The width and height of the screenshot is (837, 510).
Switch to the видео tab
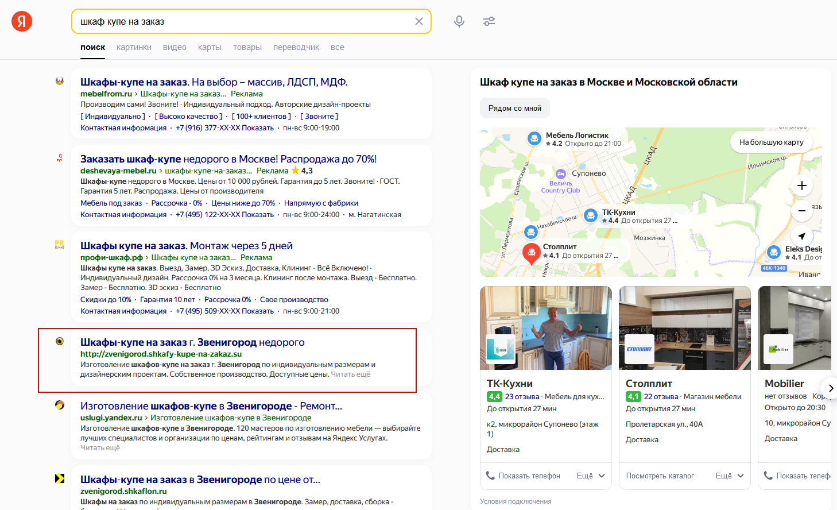click(175, 47)
